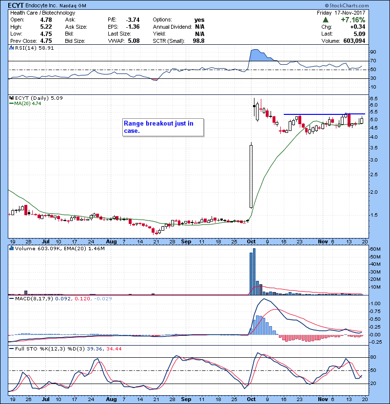Image resolution: width=390 pixels, height=404 pixels.
Task: Click the volume bars icon beside Volume label
Action: click(x=11, y=248)
